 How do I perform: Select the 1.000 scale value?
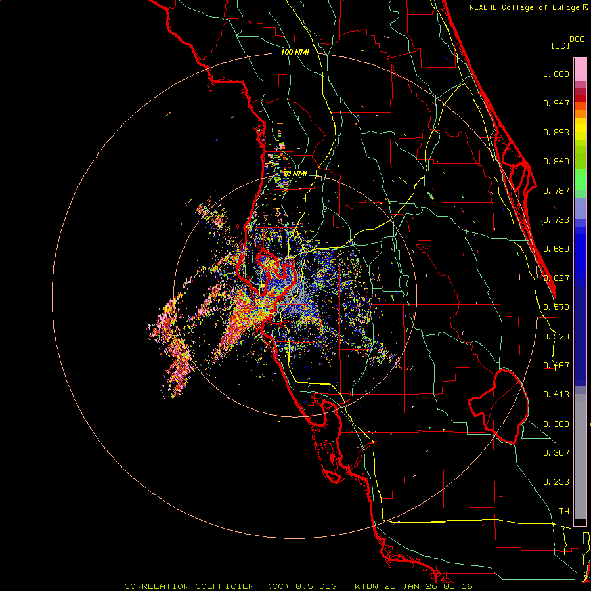[556, 74]
